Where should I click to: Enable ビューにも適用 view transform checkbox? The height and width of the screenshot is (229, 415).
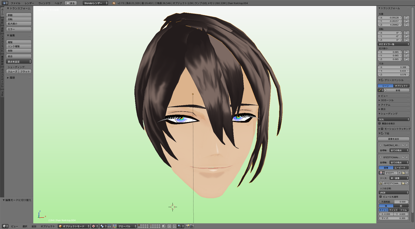[x=380, y=196]
